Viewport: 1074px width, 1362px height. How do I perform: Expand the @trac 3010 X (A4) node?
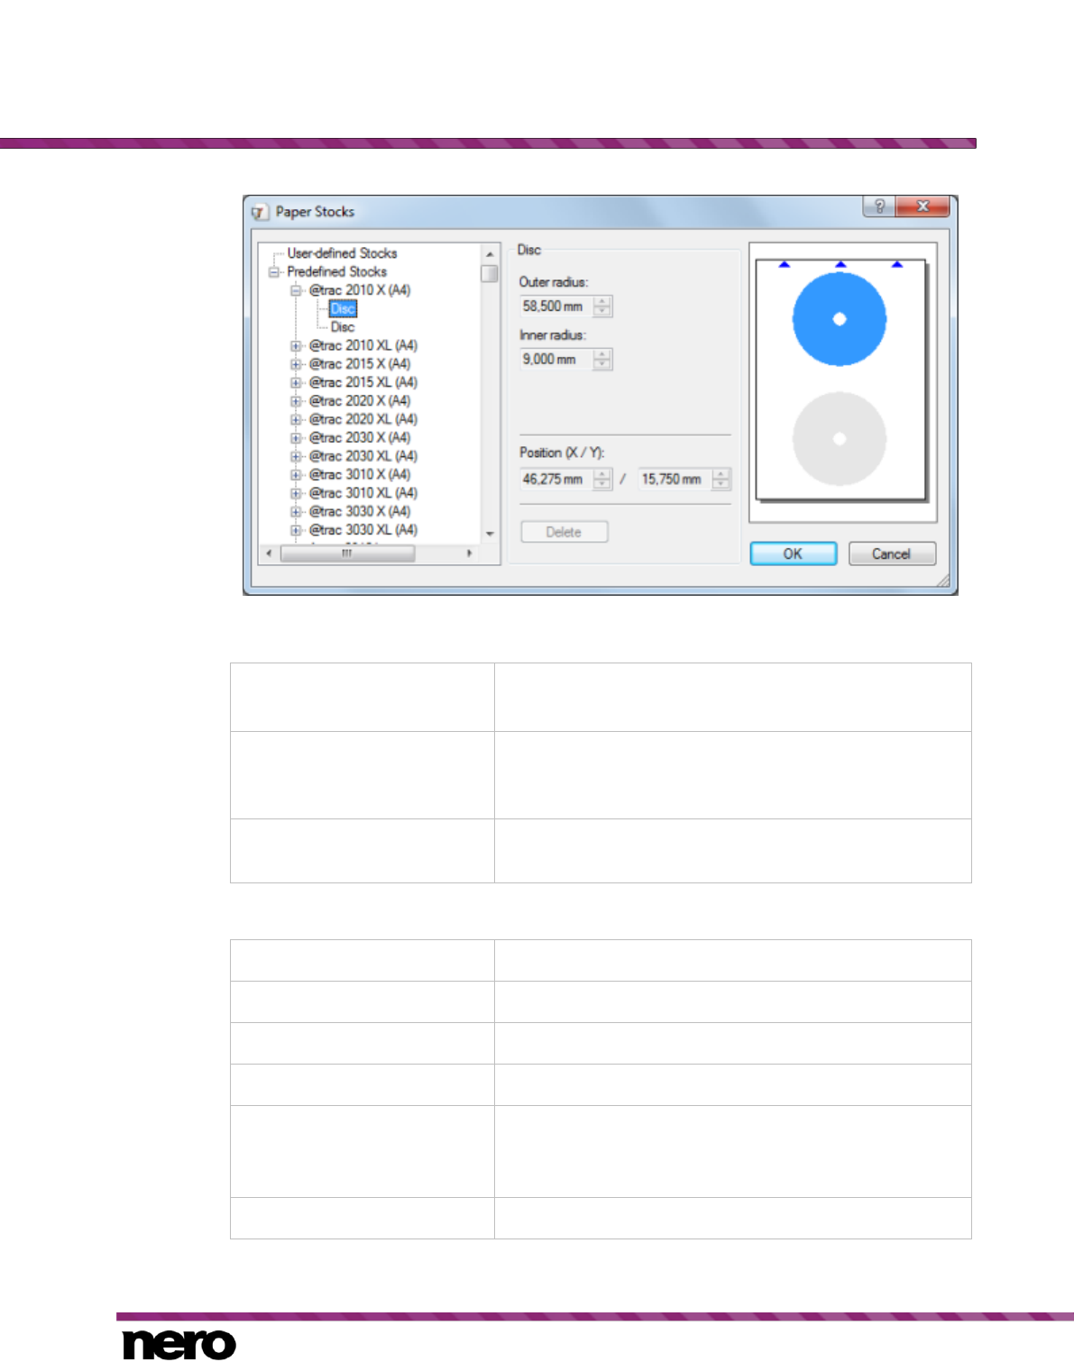tap(296, 475)
